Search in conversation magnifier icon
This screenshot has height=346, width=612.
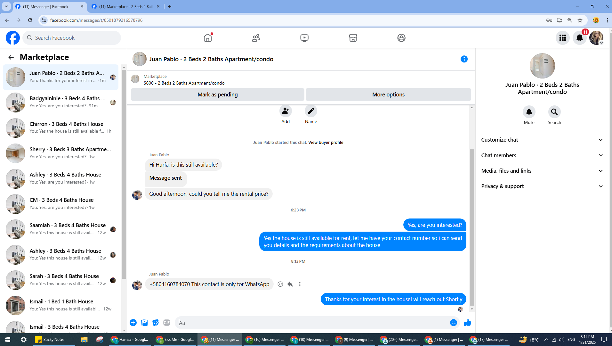pos(554,112)
